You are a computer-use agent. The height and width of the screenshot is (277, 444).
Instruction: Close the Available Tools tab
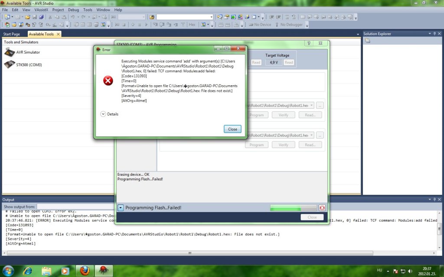(x=58, y=34)
